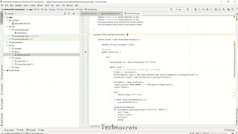The height and width of the screenshot is (134, 238).
Task: Click the Stop square icon in the toolbar
Action: click(211, 9)
